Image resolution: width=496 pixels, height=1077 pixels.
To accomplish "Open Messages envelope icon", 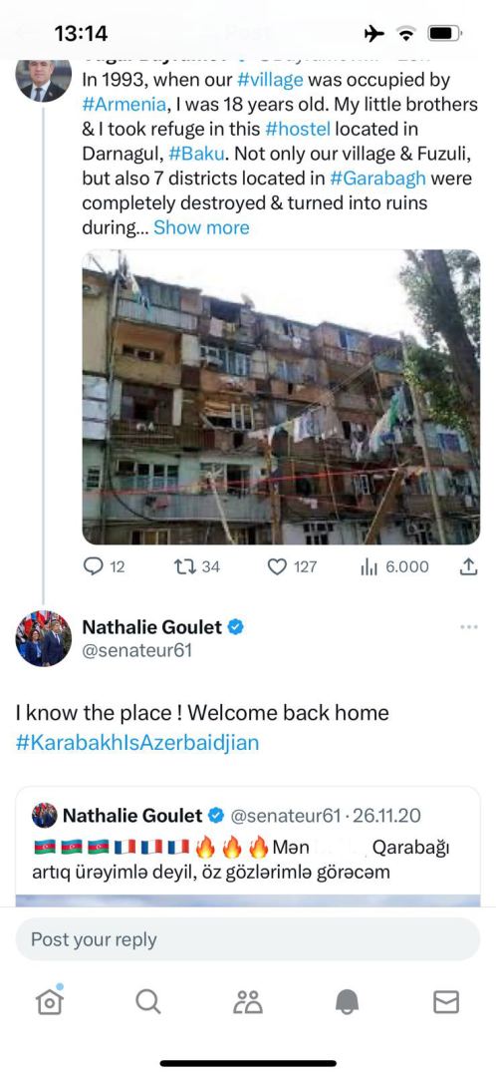I will [x=446, y=1002].
